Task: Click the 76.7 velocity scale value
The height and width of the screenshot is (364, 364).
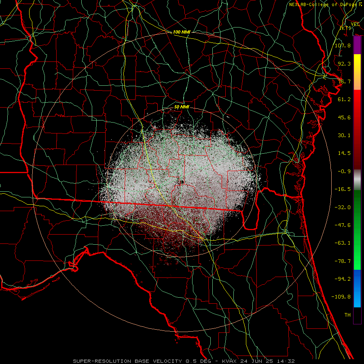Action: coord(344,81)
